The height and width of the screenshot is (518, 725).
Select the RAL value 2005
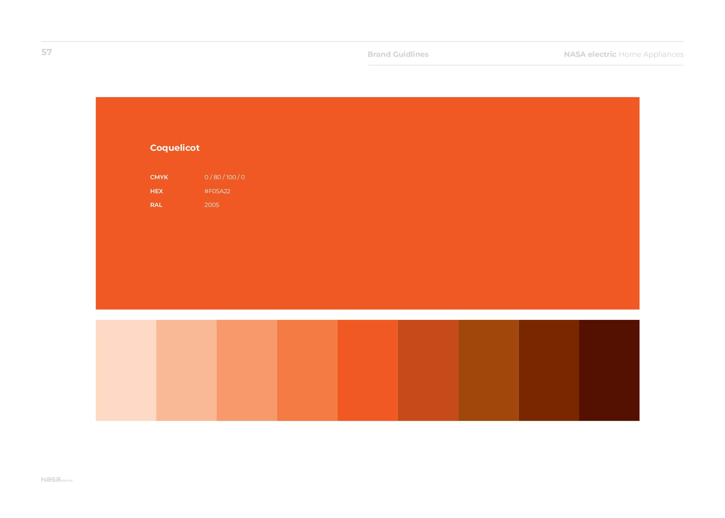tap(212, 205)
